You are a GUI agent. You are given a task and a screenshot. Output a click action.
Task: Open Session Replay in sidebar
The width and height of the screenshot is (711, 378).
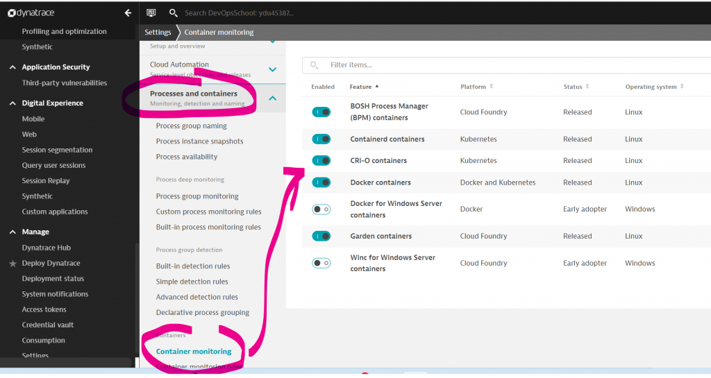click(46, 181)
